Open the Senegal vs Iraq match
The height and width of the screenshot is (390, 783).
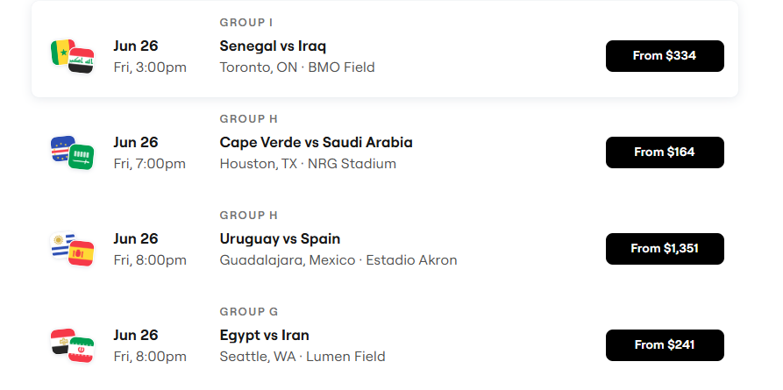tap(273, 46)
